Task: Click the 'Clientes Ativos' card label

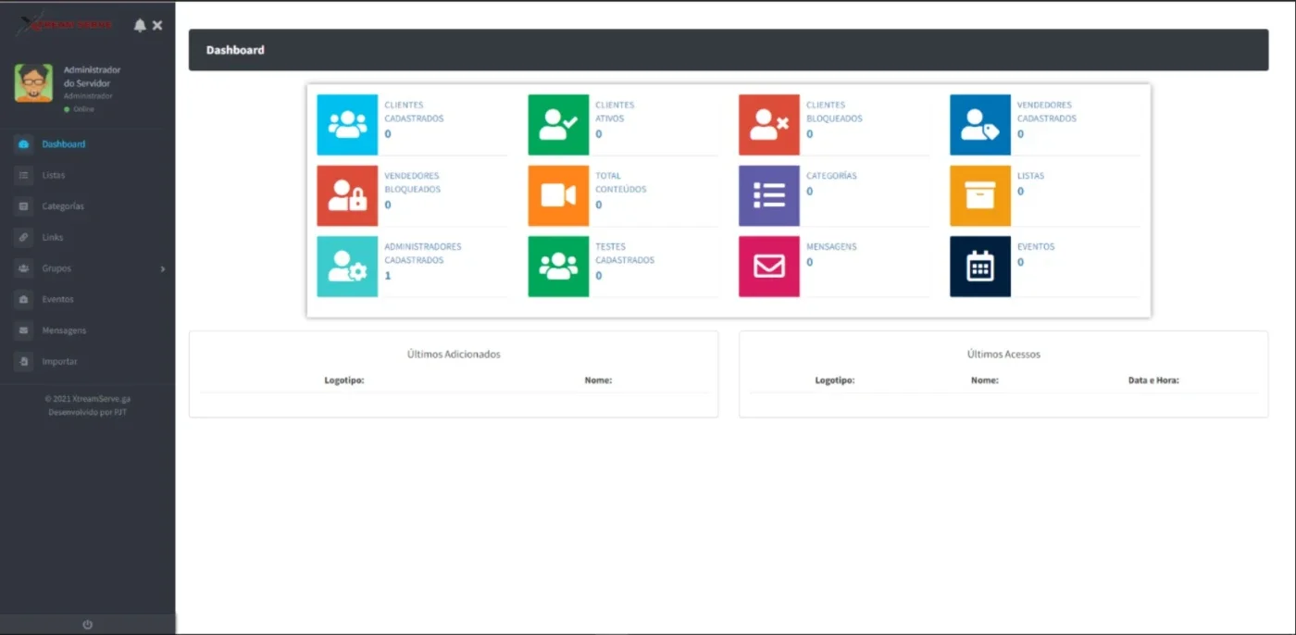Action: 615,112
